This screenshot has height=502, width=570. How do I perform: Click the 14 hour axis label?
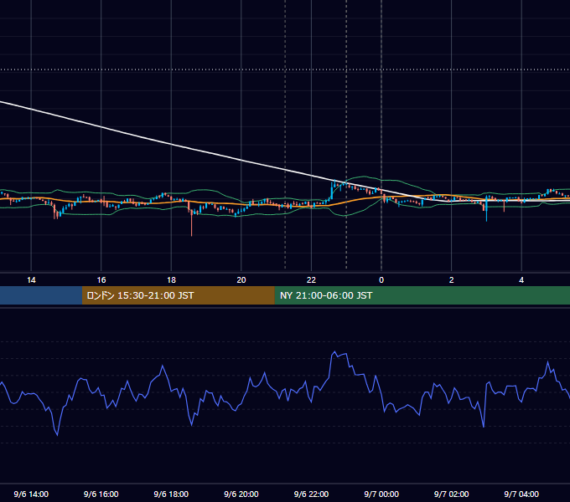click(x=31, y=280)
